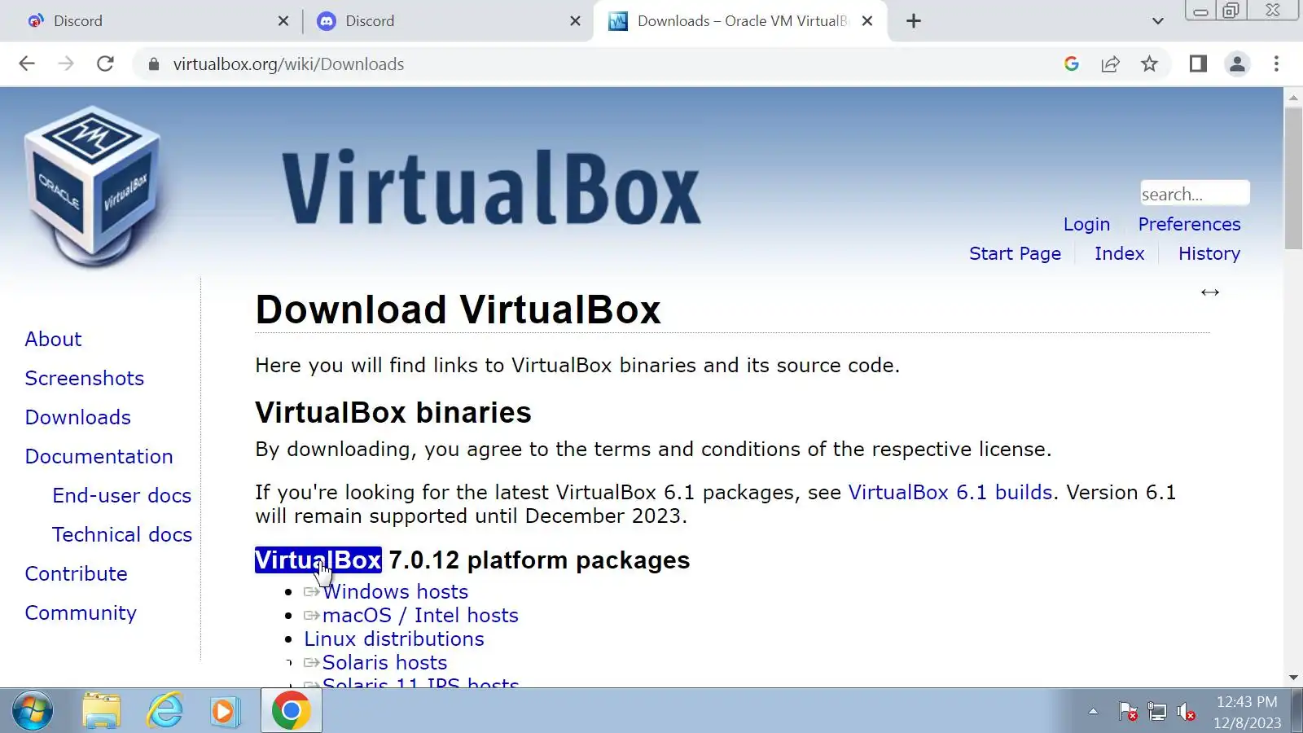The width and height of the screenshot is (1303, 733).
Task: Open the About sidebar link
Action: (x=53, y=339)
